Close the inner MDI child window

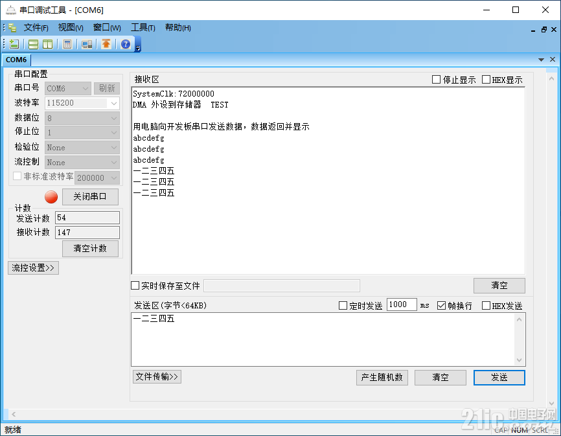554,30
